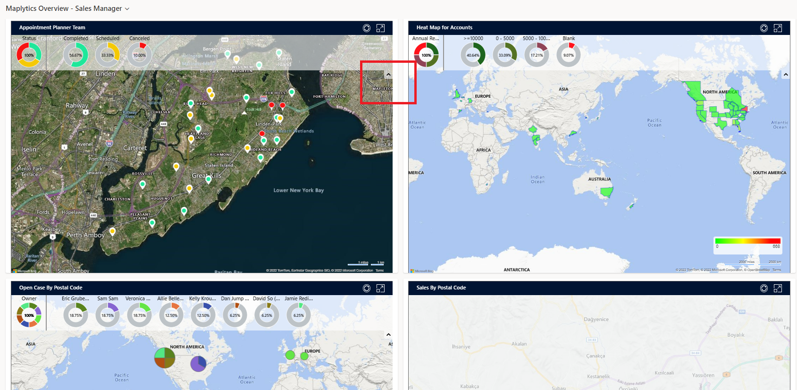Screen dimensions: 797x390
Task: Open the Maplytics Overview dashboard selector dropdown
Action: pyautogui.click(x=127, y=9)
